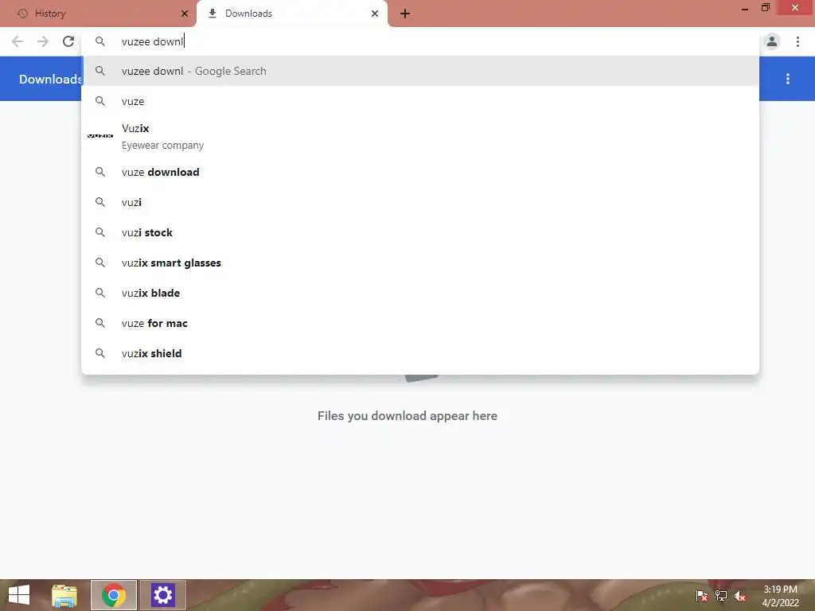Select 'vuzi stock' suggestion
This screenshot has height=611, width=815.
click(x=420, y=232)
